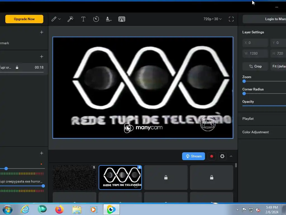Click the presets panel scrollbar
The height and width of the screenshot is (215, 286).
click(236, 165)
